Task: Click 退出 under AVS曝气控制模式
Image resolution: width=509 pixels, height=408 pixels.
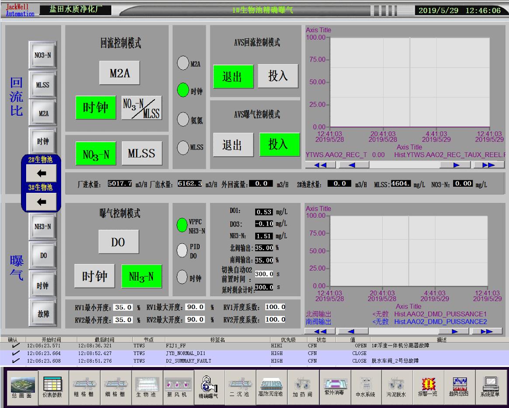Action: (x=233, y=144)
